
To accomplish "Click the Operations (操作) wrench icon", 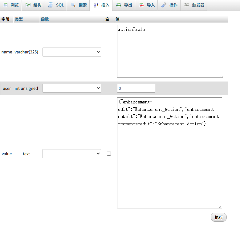I will [x=164, y=5].
